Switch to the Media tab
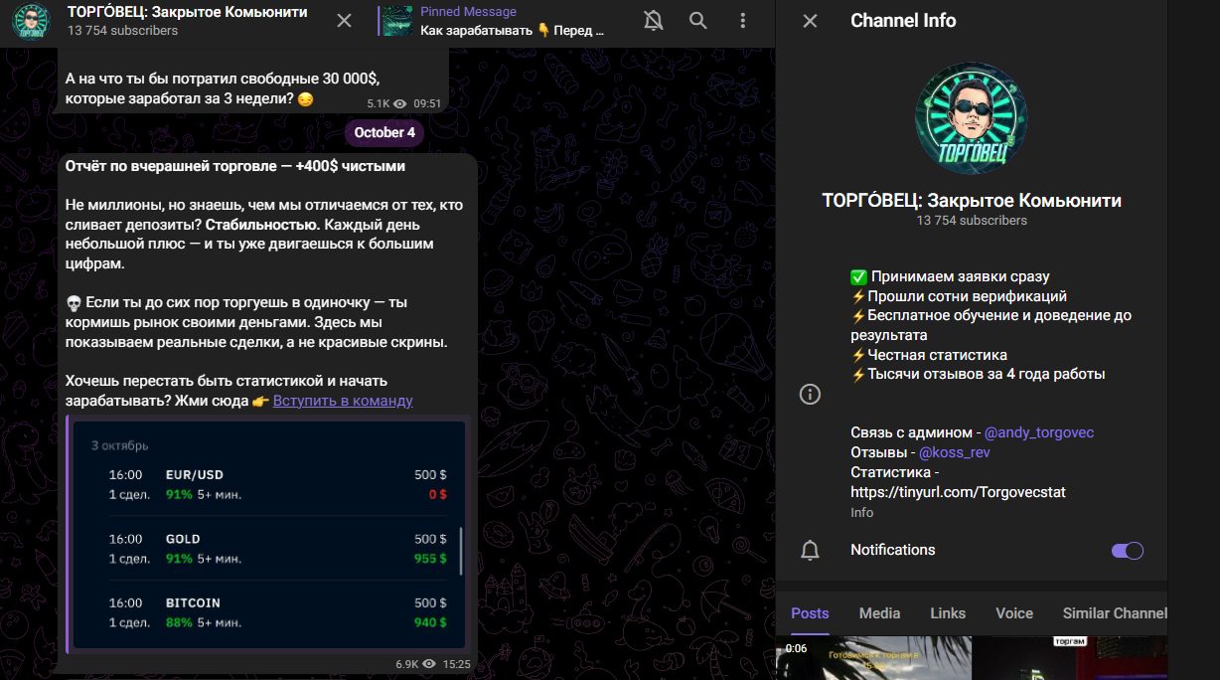Viewport: 1220px width, 680px height. [879, 613]
